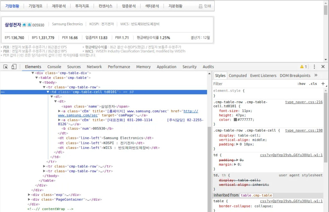Close the DevTools panel
Image resolution: width=329 pixels, height=212 pixels.
(x=323, y=67)
